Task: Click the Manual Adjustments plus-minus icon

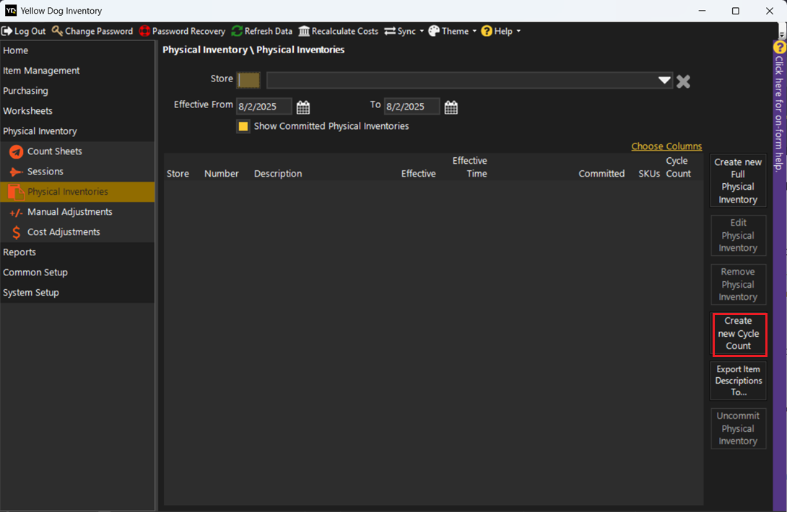Action: [16, 213]
